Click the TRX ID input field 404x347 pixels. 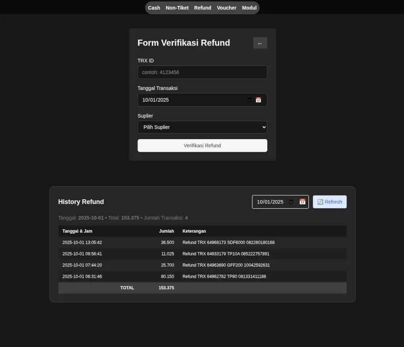coord(202,72)
